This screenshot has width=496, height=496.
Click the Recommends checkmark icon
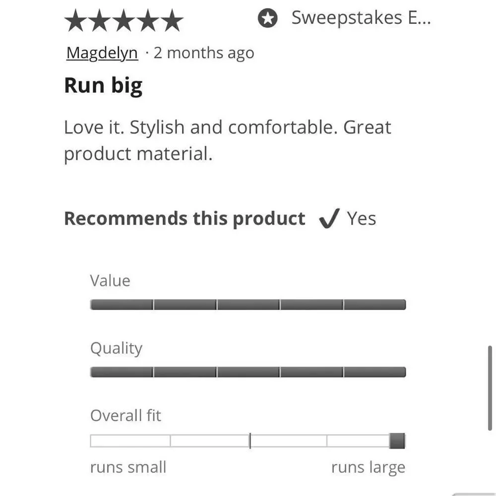pos(329,218)
